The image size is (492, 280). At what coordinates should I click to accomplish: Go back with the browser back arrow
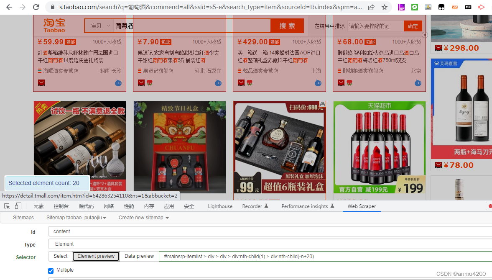tap(9, 7)
